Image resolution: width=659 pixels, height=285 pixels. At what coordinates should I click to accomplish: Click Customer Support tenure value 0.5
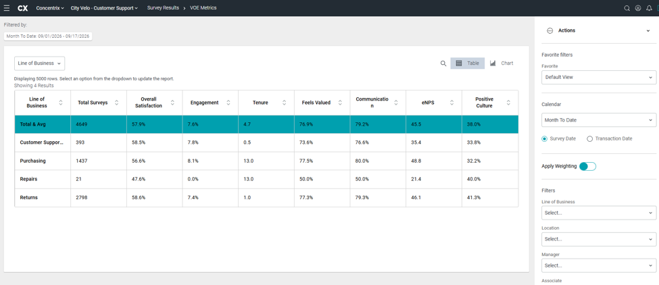click(x=247, y=142)
